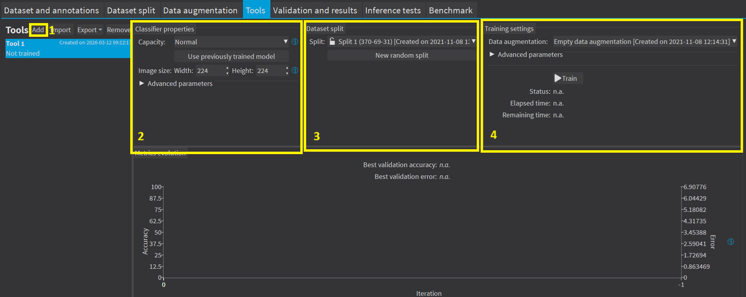Expand Advanced parameters under Classifier properties

176,84
